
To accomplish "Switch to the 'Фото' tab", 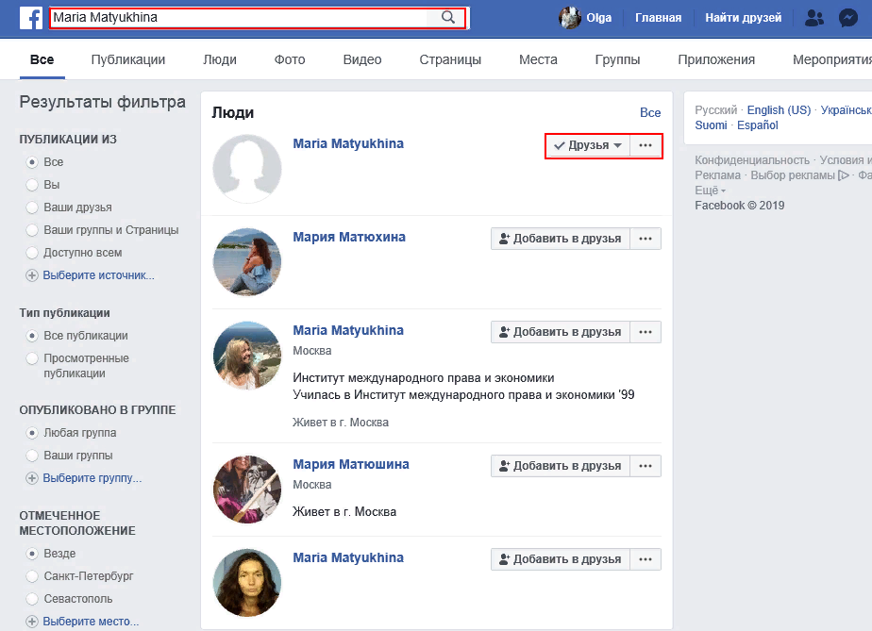I will tap(290, 59).
